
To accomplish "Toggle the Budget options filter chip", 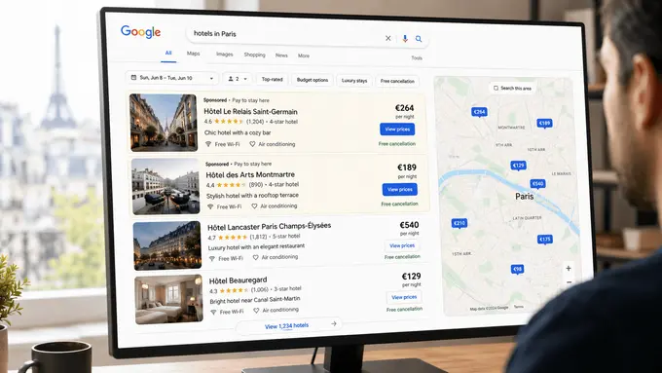I will 312,80.
